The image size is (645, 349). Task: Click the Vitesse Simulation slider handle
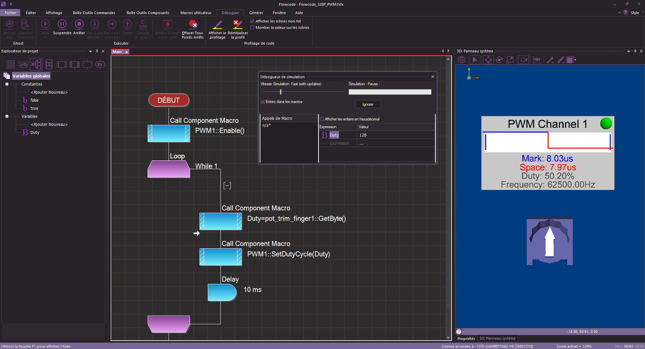tap(281, 92)
